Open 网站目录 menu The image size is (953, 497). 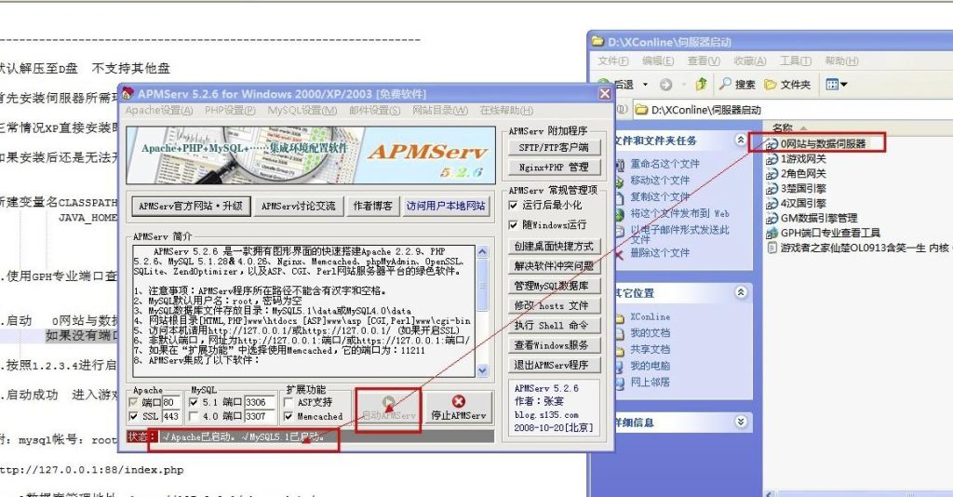pyautogui.click(x=440, y=110)
